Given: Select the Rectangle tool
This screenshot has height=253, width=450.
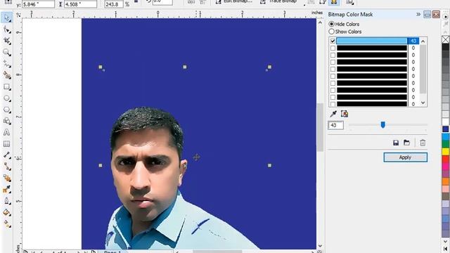Looking at the screenshot, I should tap(6, 87).
